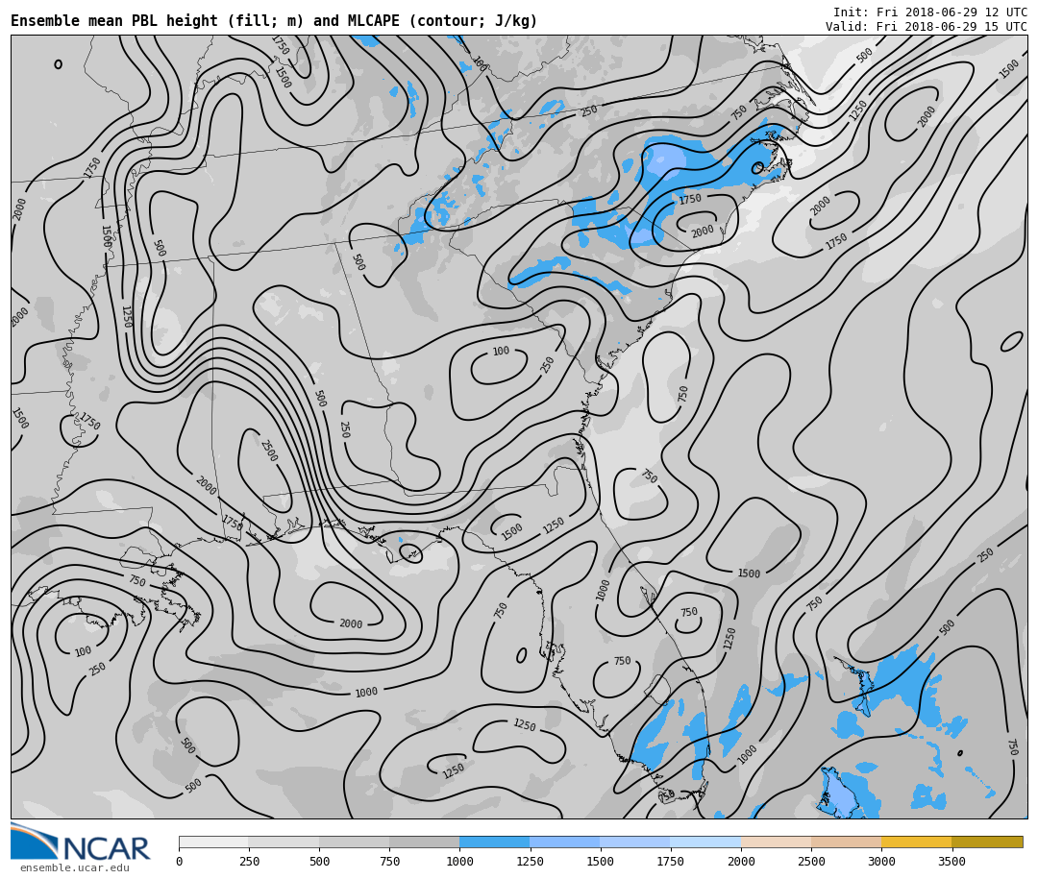
Task: Click the '1500' colorbar tick label
Action: point(600,861)
